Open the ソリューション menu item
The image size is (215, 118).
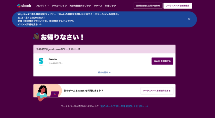point(59,6)
